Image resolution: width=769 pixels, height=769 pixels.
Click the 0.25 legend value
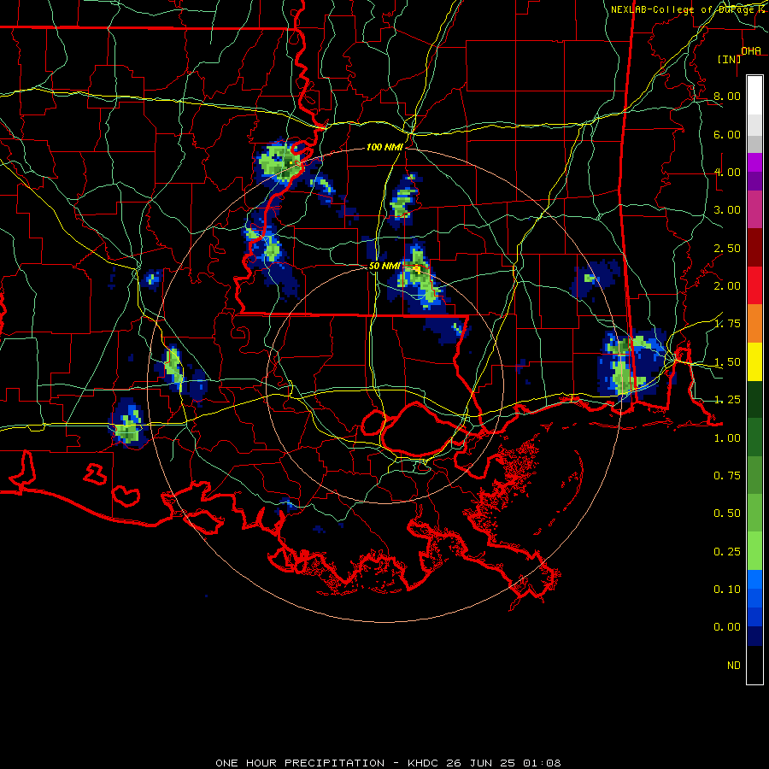pos(727,552)
